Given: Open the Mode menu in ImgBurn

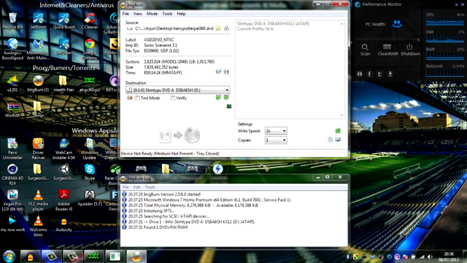Looking at the screenshot, I should (152, 14).
